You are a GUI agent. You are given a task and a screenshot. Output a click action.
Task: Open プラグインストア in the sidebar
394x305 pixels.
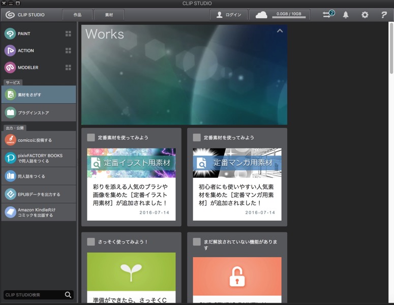point(39,112)
